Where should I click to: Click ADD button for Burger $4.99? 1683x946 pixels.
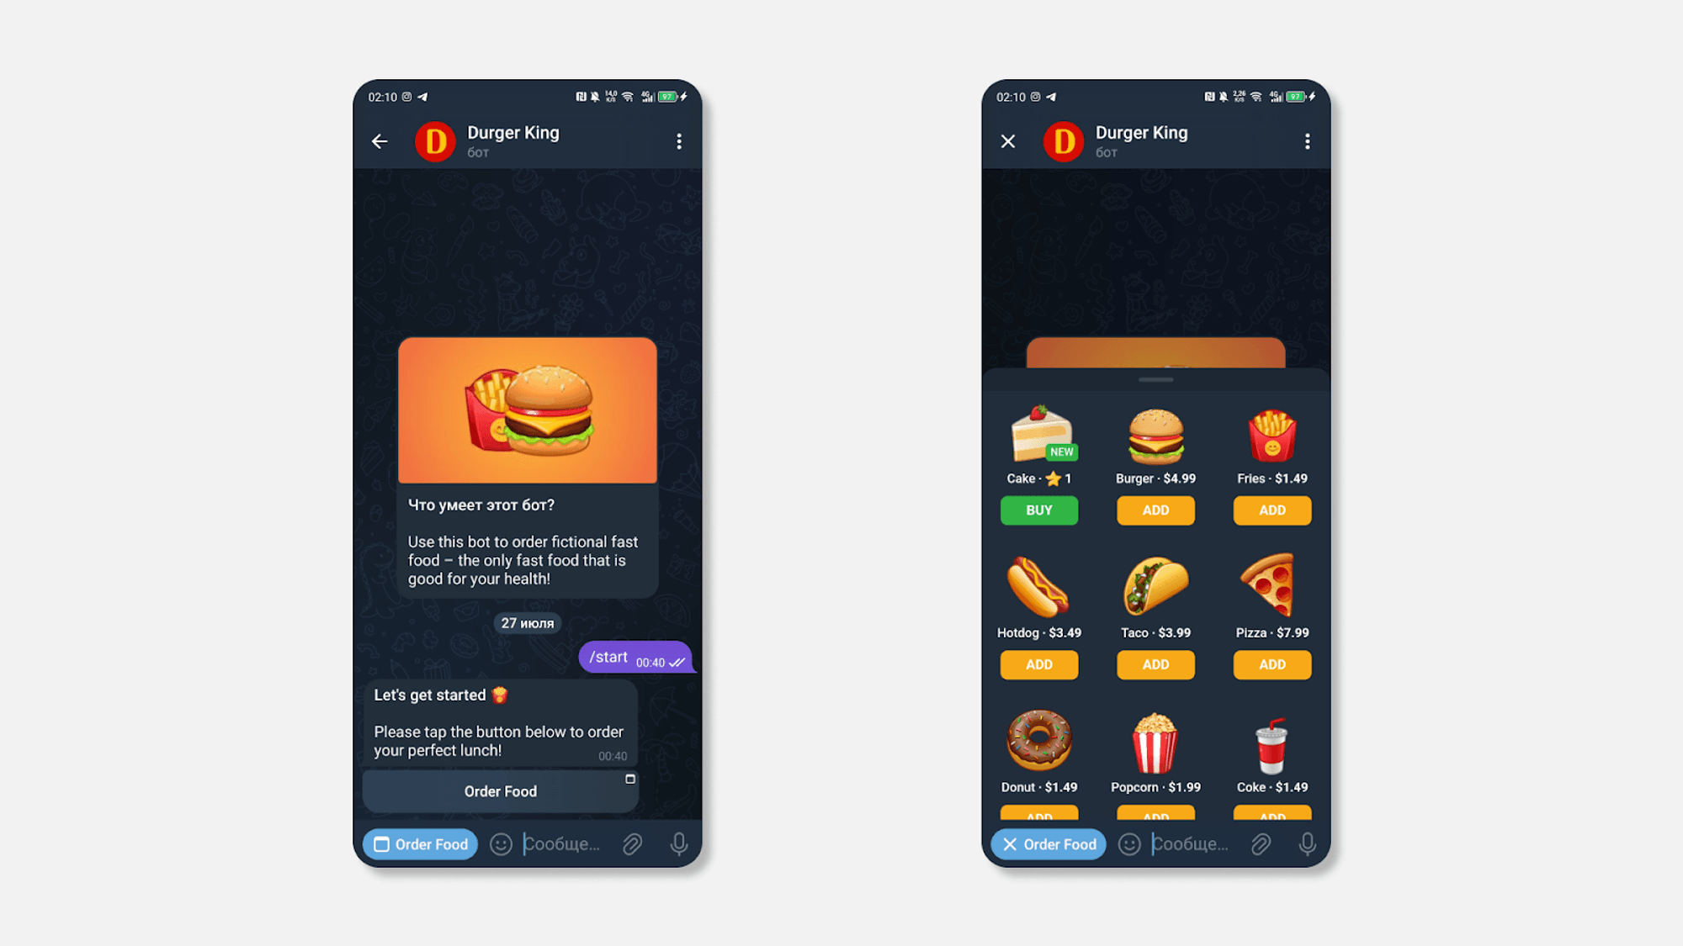pos(1155,510)
